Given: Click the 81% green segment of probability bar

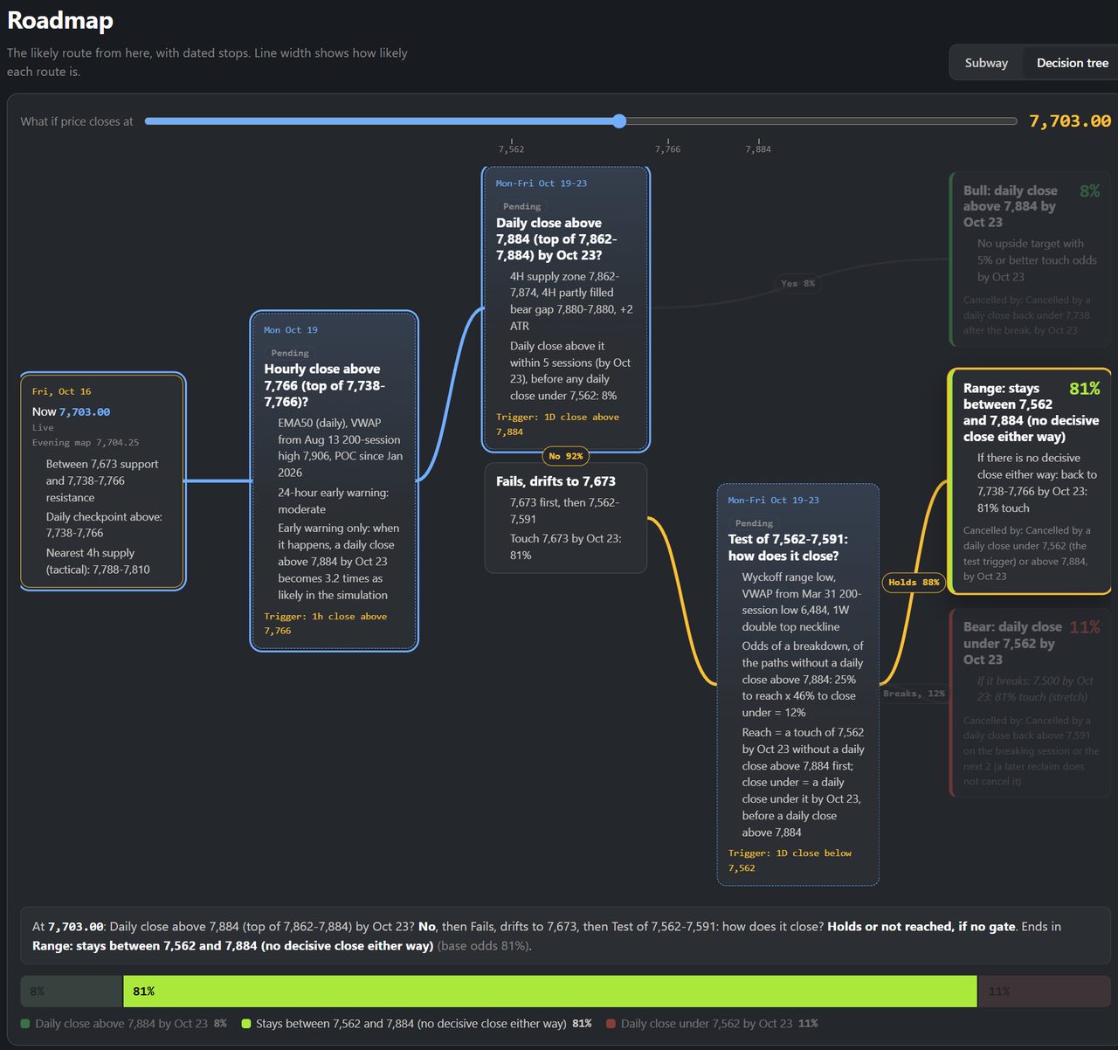Looking at the screenshot, I should point(550,991).
